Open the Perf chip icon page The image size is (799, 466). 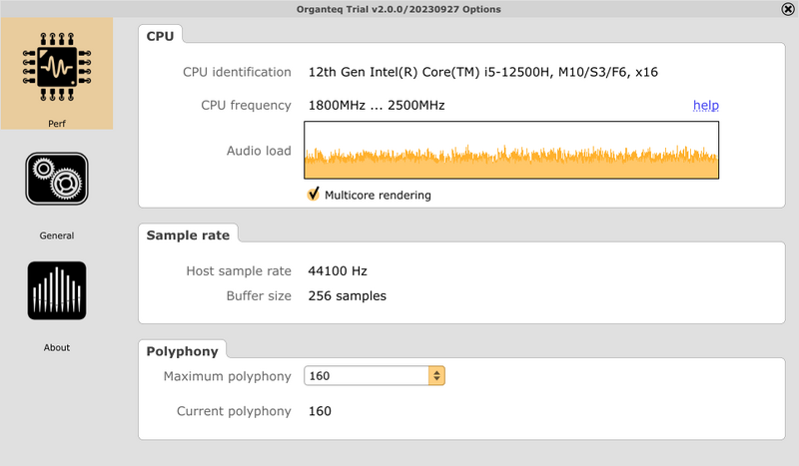click(x=57, y=67)
